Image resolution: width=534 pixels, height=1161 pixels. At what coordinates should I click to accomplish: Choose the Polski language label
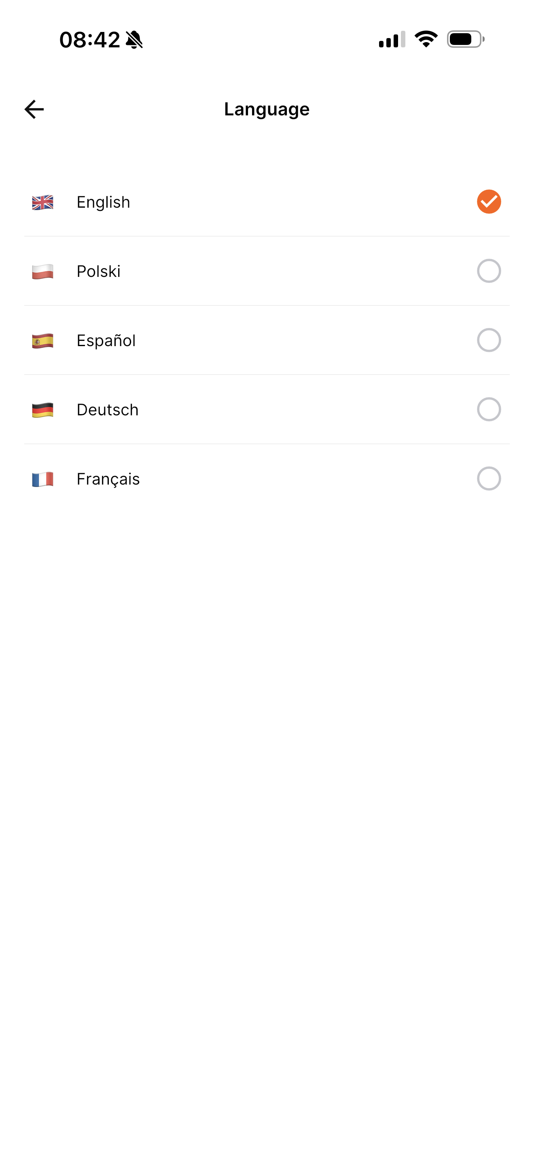coord(99,271)
